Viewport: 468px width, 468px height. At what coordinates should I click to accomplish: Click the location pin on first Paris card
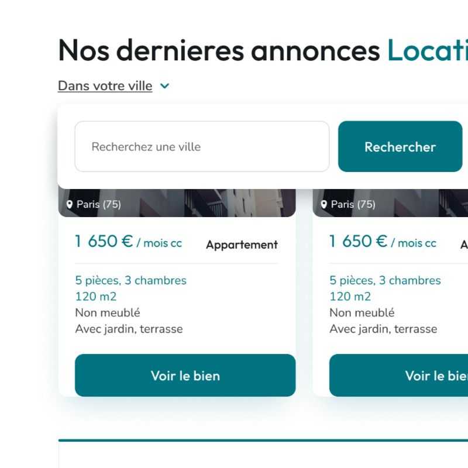70,204
